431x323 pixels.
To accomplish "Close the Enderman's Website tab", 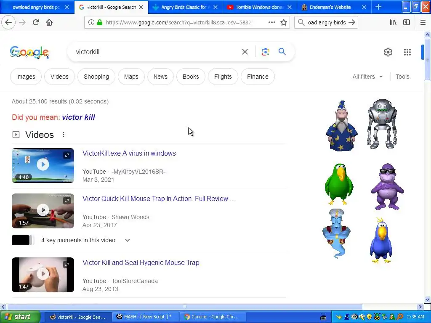I will (x=364, y=7).
